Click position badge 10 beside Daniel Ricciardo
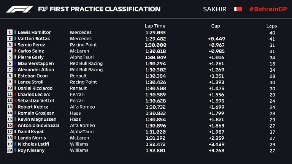Screen dimensions: 292x164 point(10,88)
